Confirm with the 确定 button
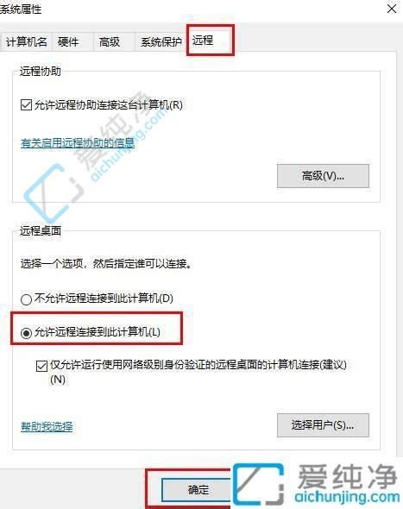The height and width of the screenshot is (509, 403). pyautogui.click(x=197, y=489)
